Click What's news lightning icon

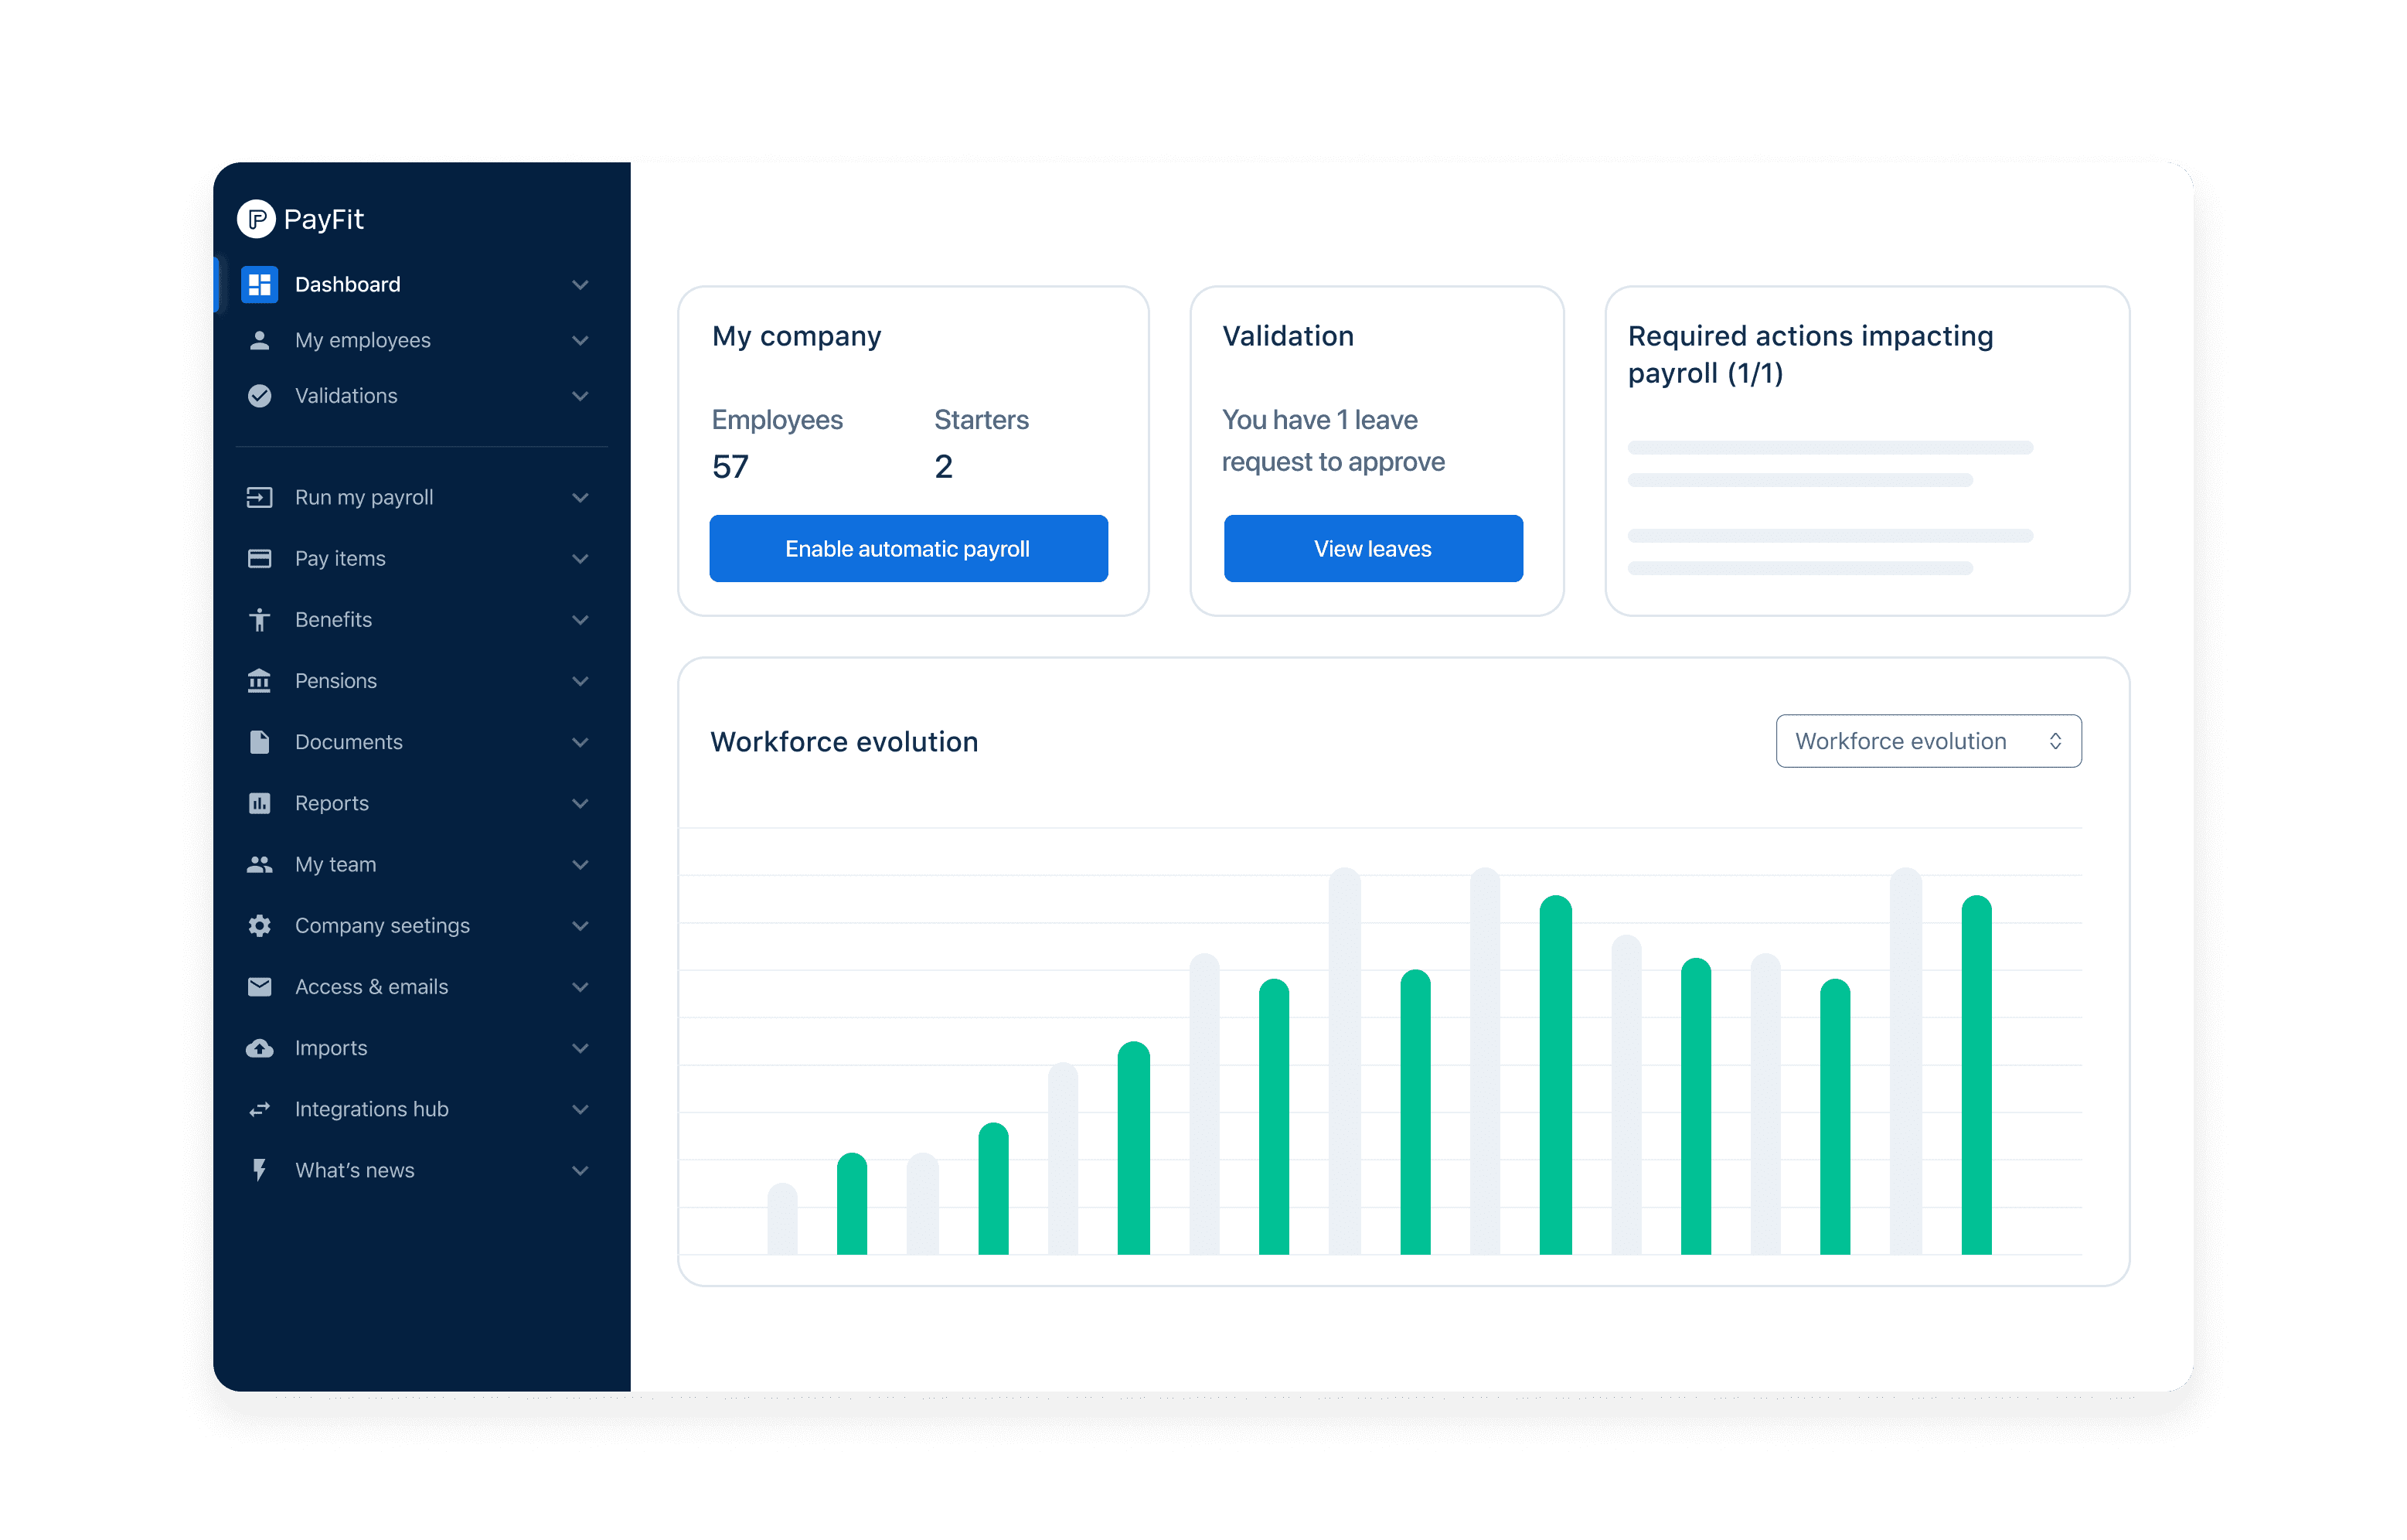point(258,1170)
